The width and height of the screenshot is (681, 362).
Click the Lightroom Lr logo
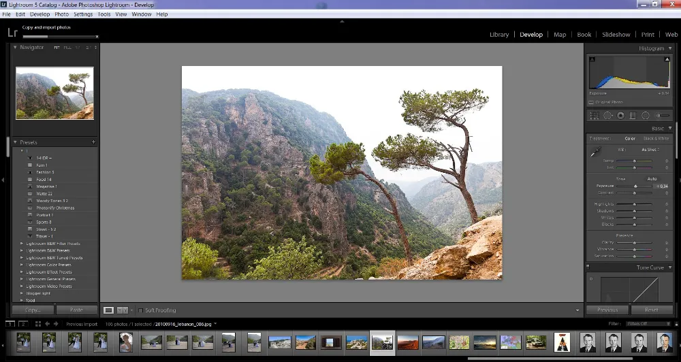[12, 33]
